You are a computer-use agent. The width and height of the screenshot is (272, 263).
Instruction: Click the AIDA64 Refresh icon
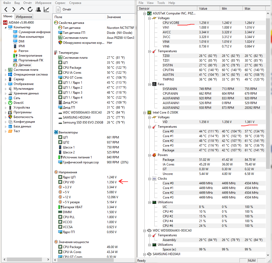[30, 9]
